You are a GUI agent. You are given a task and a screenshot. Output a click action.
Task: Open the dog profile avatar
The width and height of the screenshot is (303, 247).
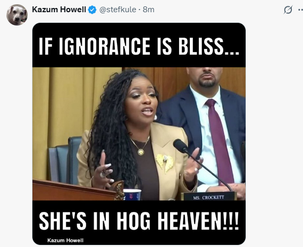pos(17,15)
